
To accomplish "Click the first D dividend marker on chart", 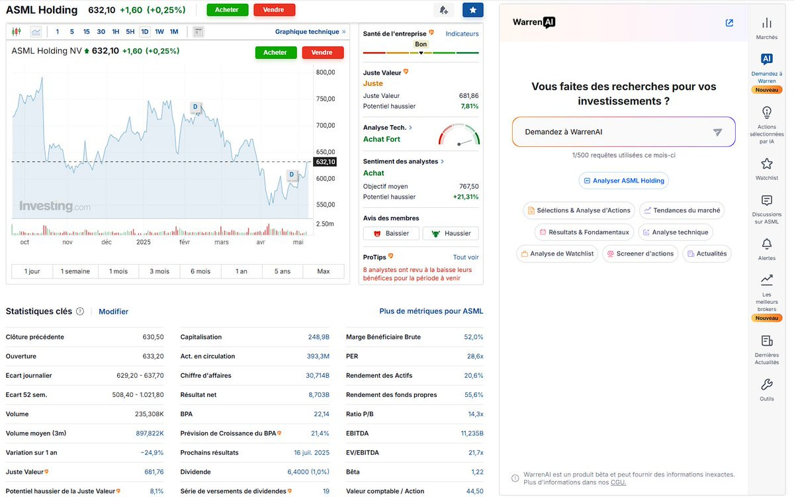I will pos(196,107).
